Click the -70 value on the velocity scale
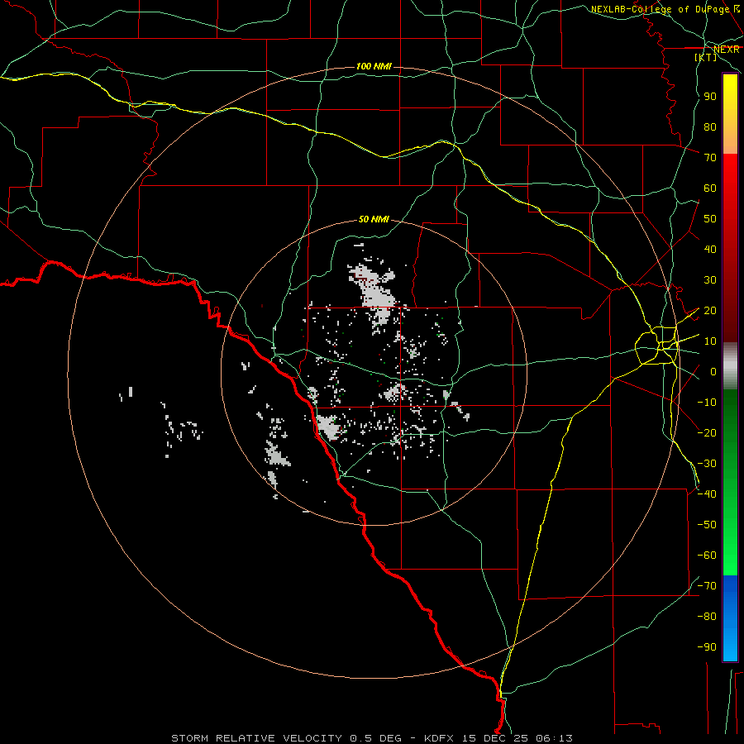This screenshot has width=744, height=744. [x=707, y=585]
